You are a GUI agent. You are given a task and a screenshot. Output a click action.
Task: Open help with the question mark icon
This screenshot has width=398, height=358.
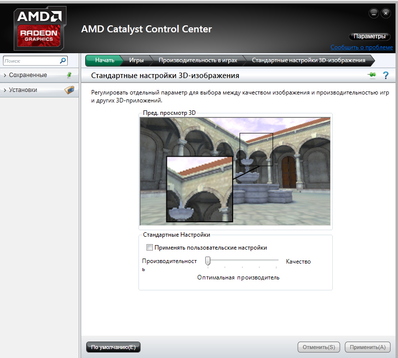click(x=386, y=75)
